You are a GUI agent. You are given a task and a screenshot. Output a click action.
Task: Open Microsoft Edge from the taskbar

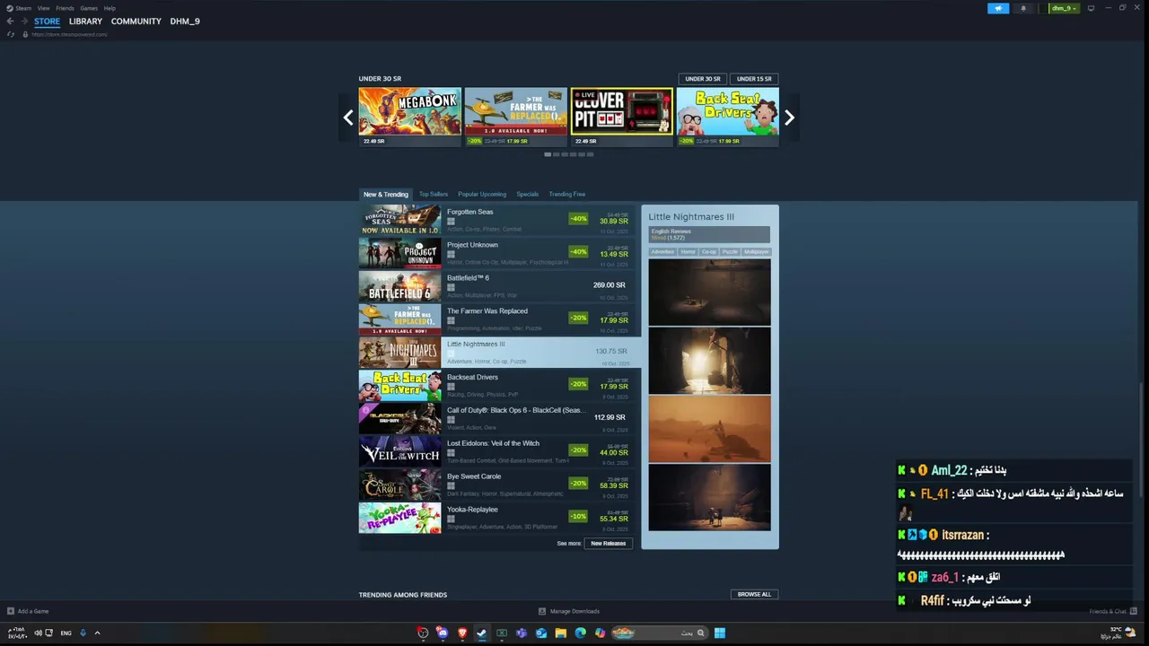click(x=581, y=633)
